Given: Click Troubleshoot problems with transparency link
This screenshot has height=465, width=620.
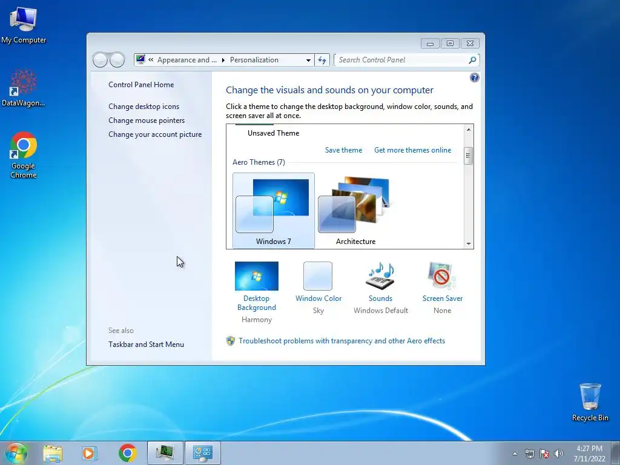Looking at the screenshot, I should click(x=342, y=341).
